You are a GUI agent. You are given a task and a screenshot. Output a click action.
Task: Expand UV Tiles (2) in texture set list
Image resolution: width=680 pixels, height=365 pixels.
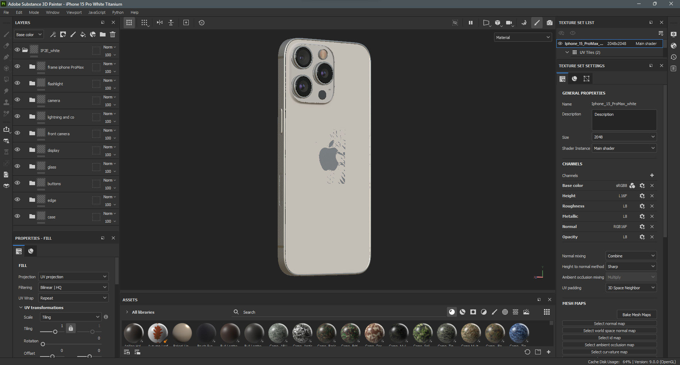567,52
